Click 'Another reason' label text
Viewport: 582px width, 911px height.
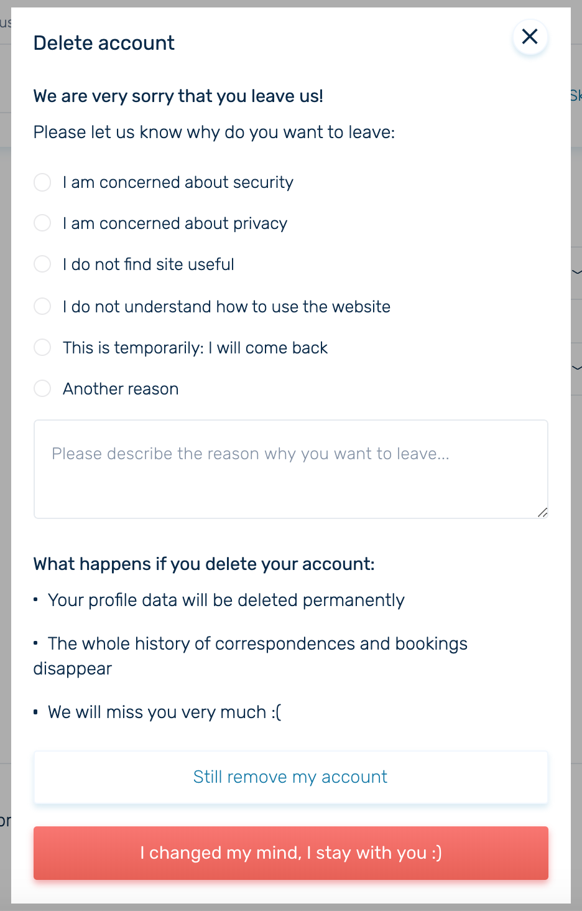(x=121, y=389)
